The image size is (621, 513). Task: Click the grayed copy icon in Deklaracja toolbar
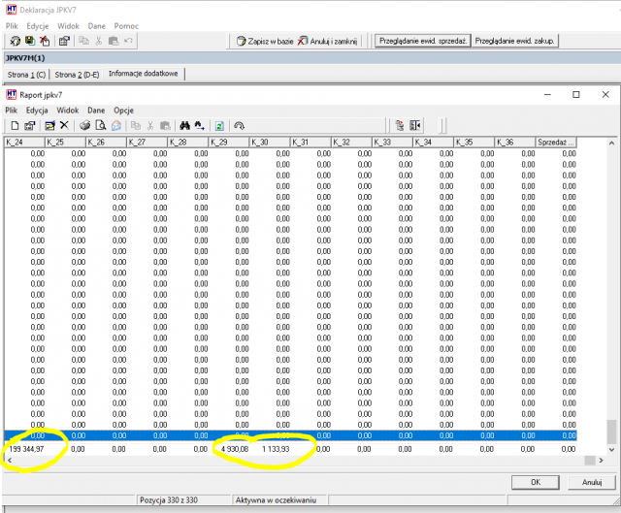[83, 41]
